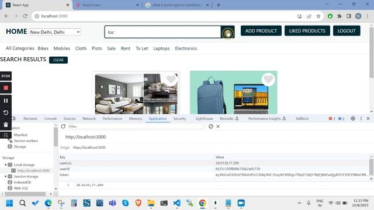374x210 pixels.
Task: Delete recording using trash icon
Action: coord(6,124)
